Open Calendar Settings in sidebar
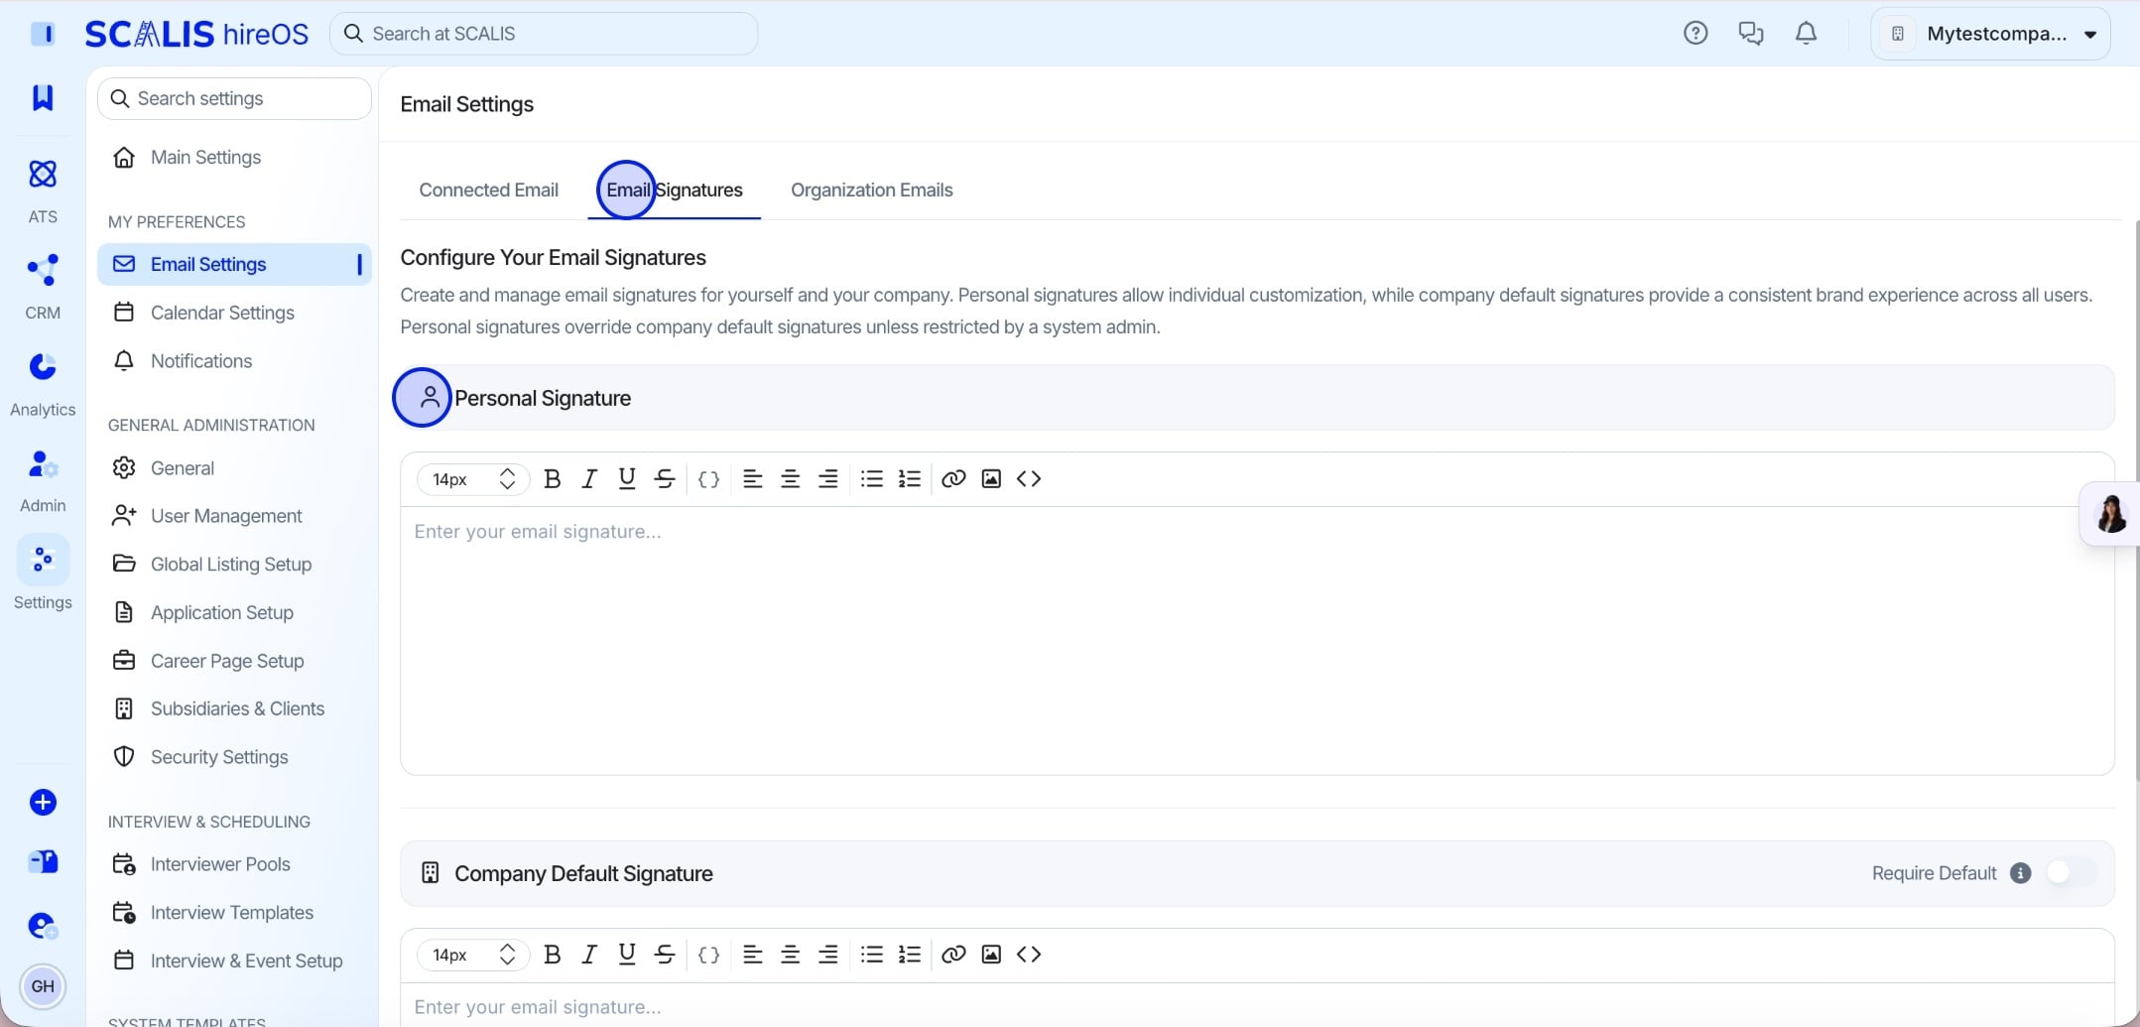 click(x=234, y=313)
